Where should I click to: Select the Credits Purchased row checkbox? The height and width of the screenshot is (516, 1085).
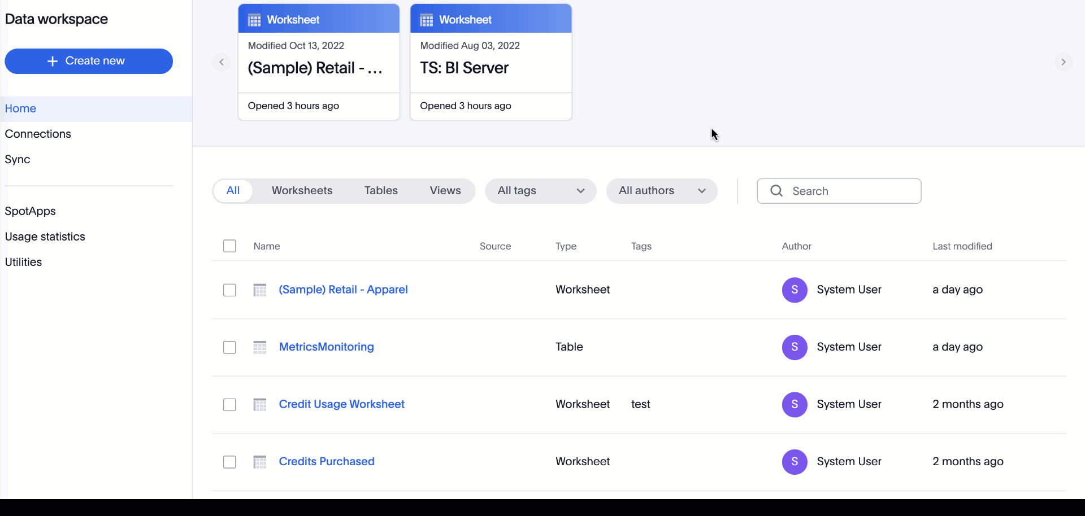[x=229, y=462]
